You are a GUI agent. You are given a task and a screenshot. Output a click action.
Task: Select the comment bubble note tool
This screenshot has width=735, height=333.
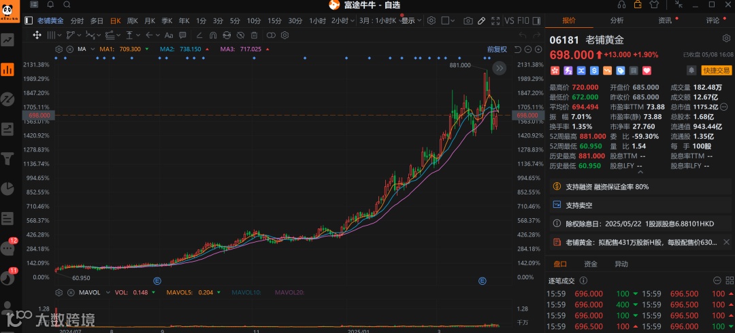tap(183, 35)
